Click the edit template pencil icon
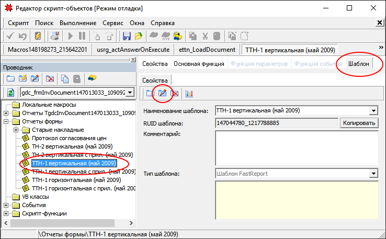Screen dimensions: 386x239 [x=162, y=94]
